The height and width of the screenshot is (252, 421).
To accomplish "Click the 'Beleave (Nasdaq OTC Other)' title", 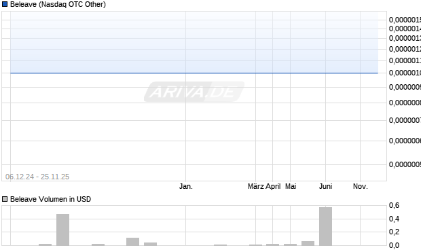I will (x=58, y=4).
